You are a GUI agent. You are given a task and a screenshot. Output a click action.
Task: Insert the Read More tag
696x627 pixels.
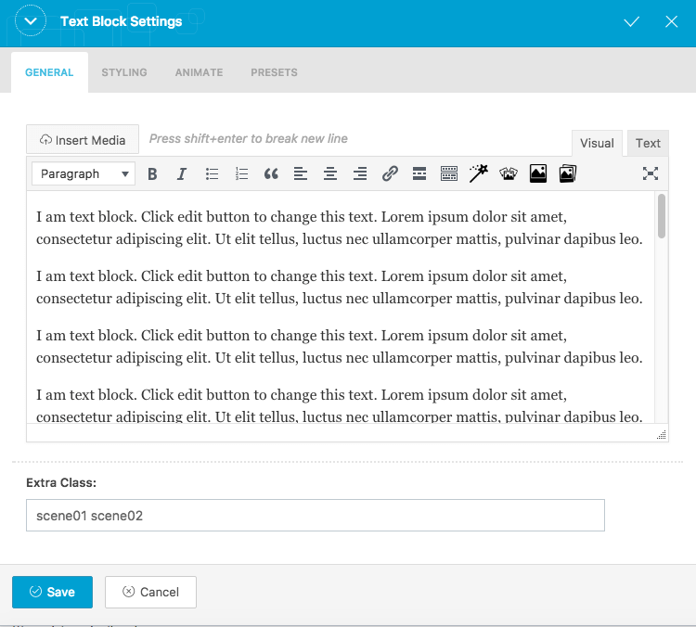tap(419, 173)
